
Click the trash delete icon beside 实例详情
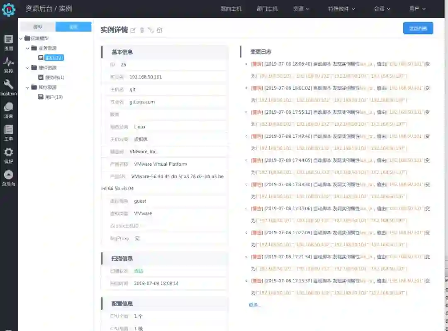click(x=142, y=30)
